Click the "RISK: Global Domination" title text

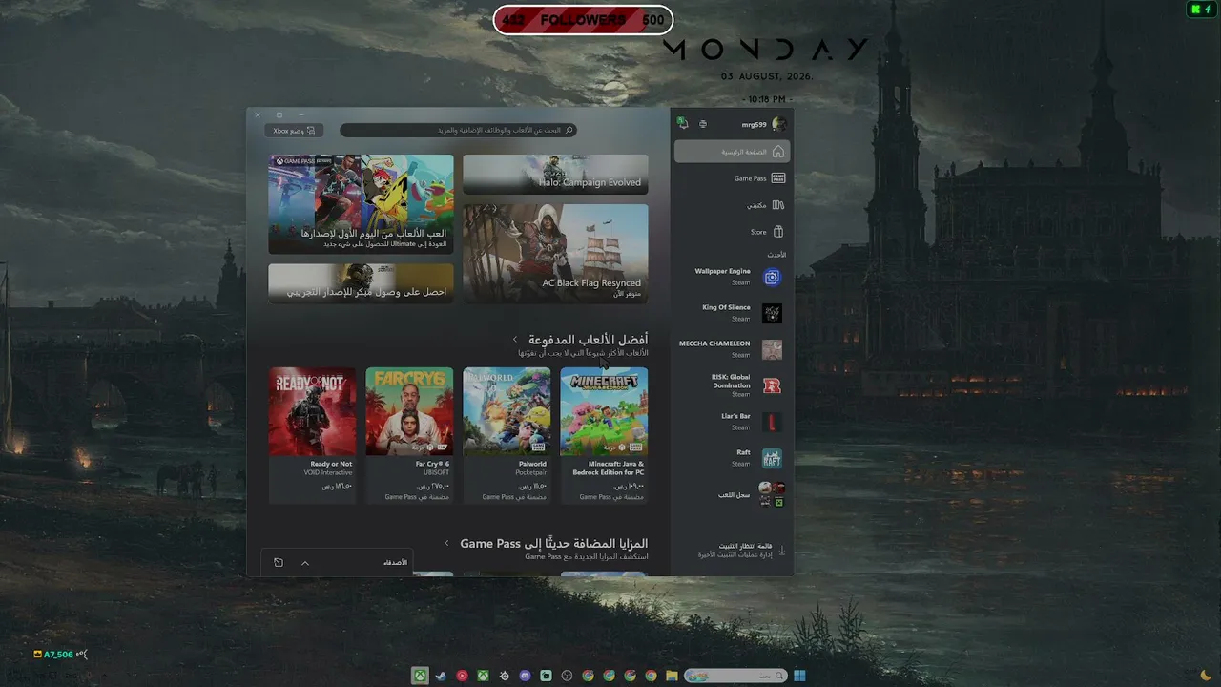[731, 381]
